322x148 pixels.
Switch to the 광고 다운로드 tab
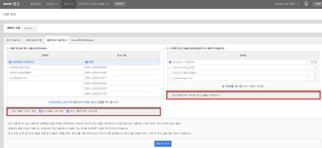14,40
